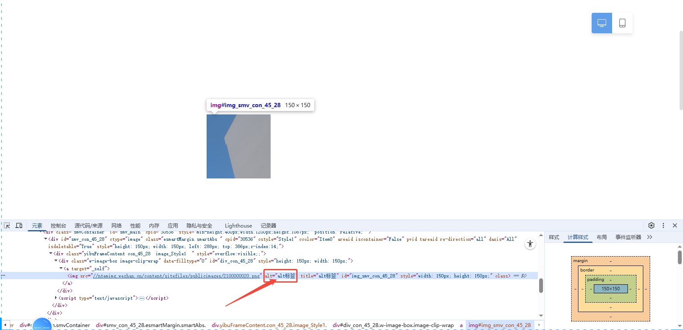Viewport: 683px width, 330px height.
Task: Switch to the 事件监听器 side tab
Action: coord(628,237)
